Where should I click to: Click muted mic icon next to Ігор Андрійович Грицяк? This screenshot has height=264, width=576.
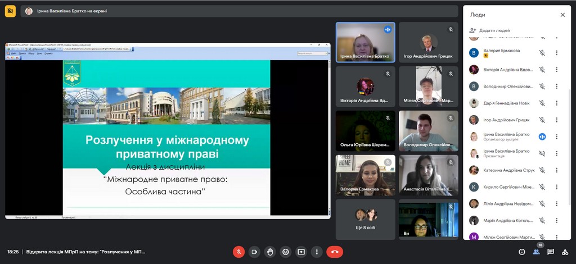point(542,120)
